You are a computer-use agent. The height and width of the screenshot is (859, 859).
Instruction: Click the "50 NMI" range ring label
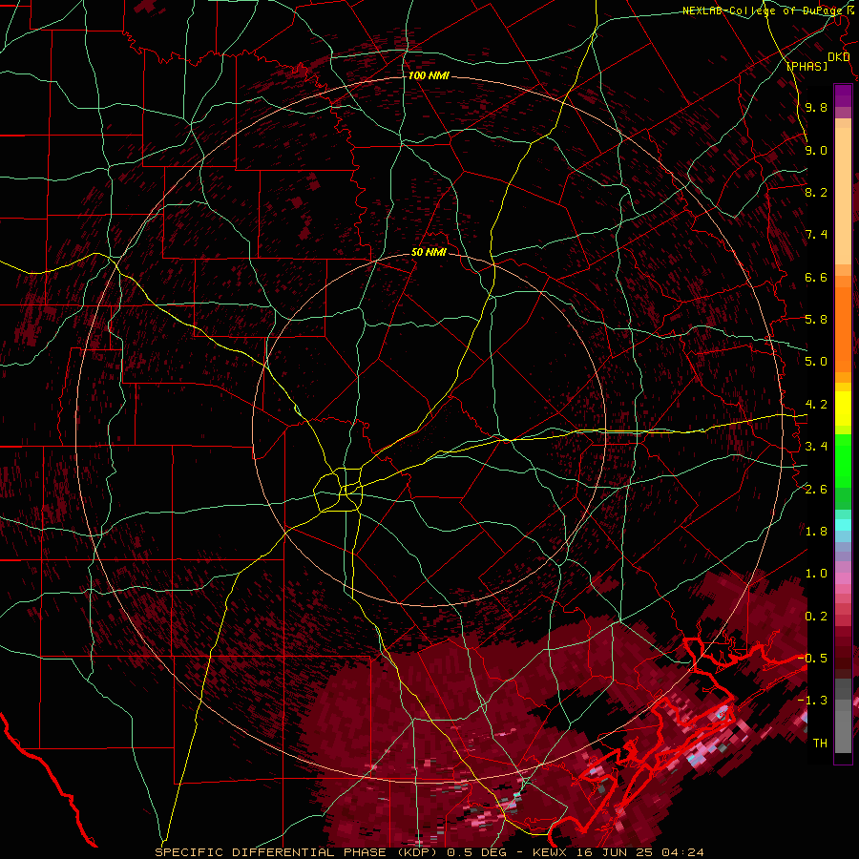click(x=429, y=252)
